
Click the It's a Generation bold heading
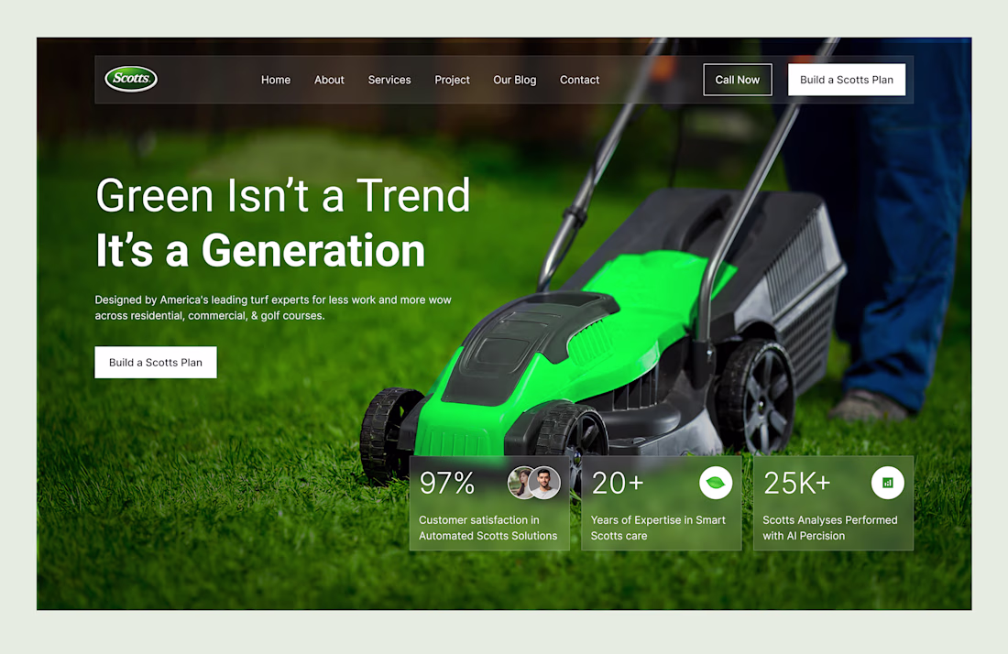pyautogui.click(x=260, y=251)
